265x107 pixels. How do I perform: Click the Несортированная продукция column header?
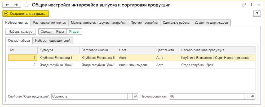pyautogui.click(x=217, y=50)
